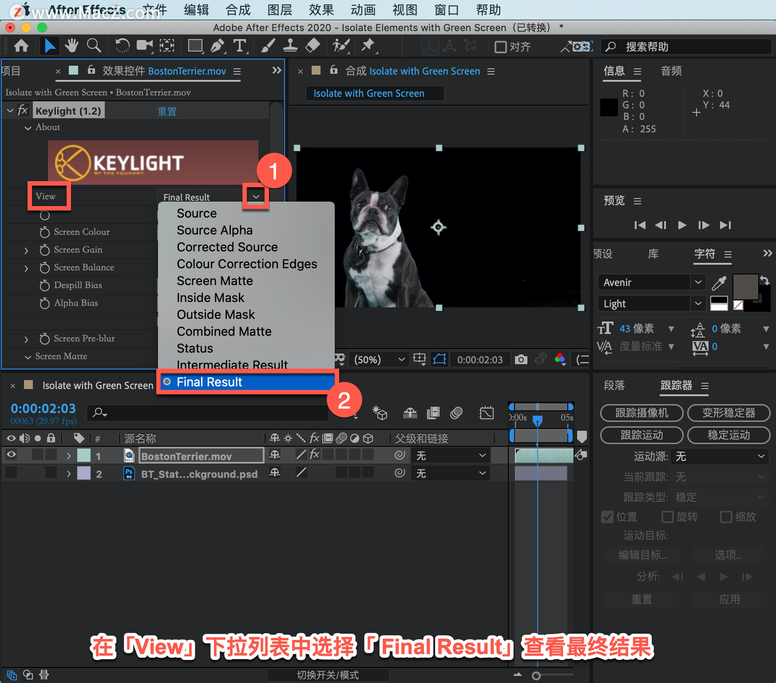Click the 稳定运动 button
The height and width of the screenshot is (683, 776).
click(728, 435)
